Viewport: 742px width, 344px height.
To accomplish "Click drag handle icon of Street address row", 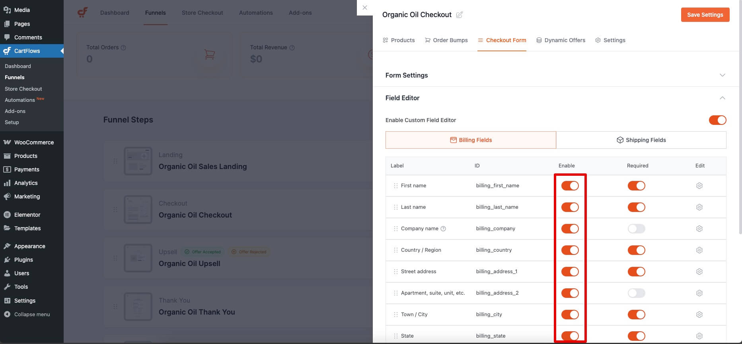I will tap(395, 272).
